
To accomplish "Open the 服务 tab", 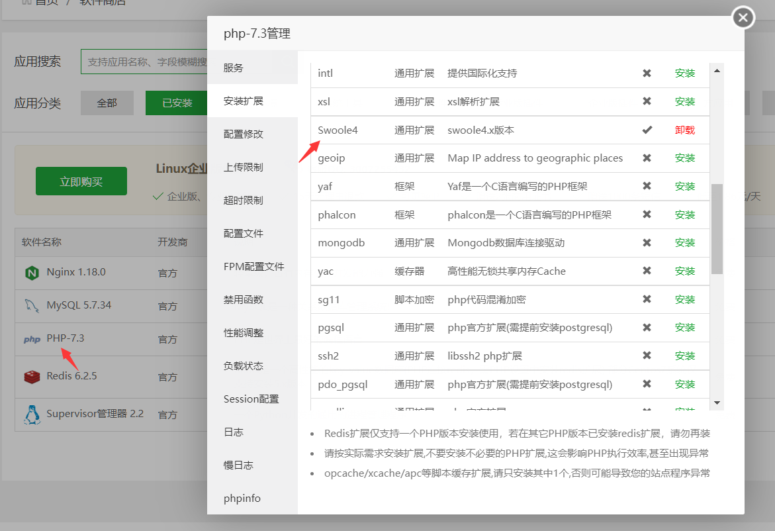I will coord(253,68).
